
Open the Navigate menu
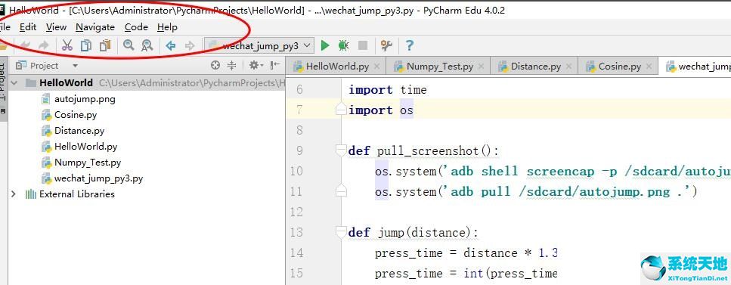[95, 27]
